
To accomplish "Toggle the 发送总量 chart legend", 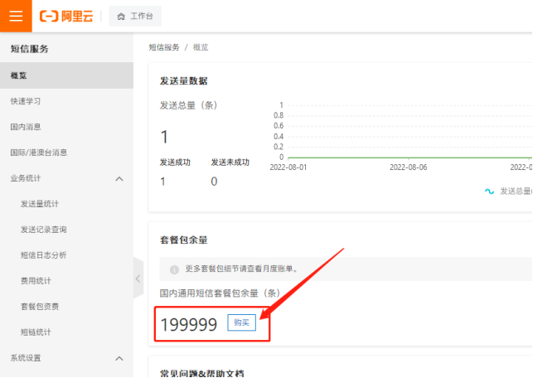I will (x=508, y=191).
